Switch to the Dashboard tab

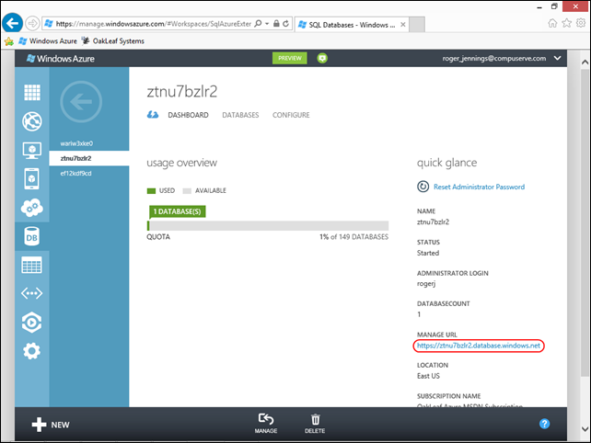click(x=188, y=115)
